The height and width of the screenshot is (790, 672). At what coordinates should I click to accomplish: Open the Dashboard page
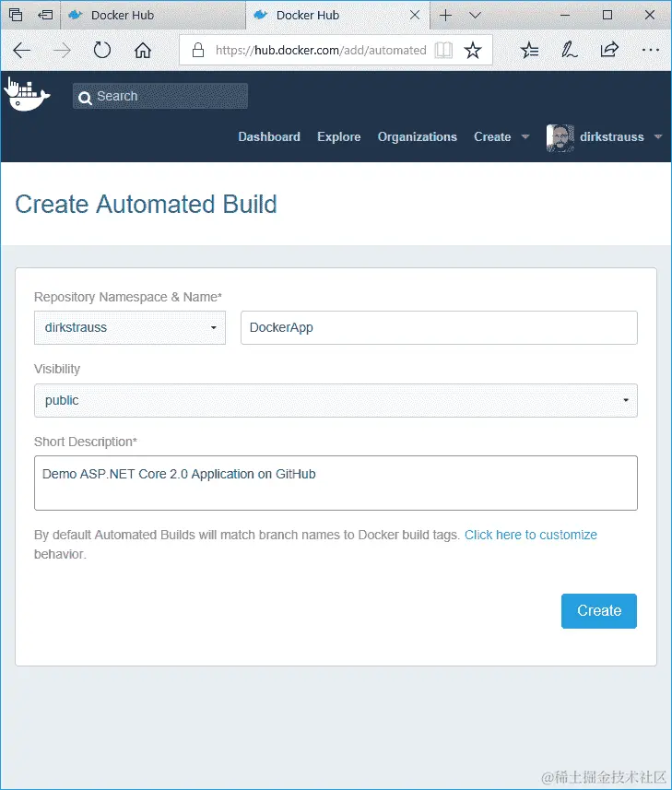(x=269, y=137)
